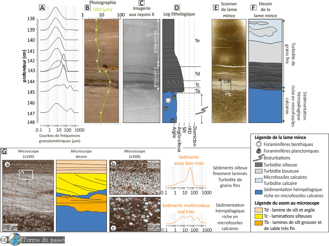Click the panel D letter label
The width and height of the screenshot is (329, 246).
pyautogui.click(x=177, y=8)
